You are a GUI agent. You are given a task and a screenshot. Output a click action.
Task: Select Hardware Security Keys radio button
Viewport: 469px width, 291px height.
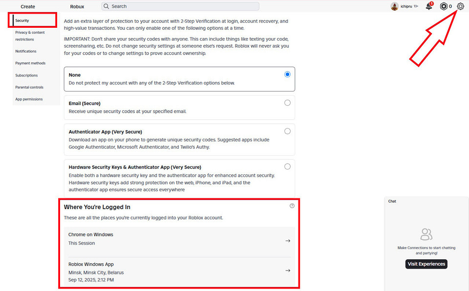(287, 167)
